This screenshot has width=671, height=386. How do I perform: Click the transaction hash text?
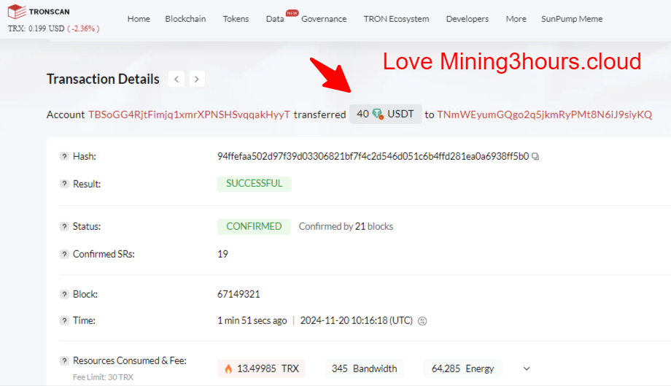pos(373,156)
